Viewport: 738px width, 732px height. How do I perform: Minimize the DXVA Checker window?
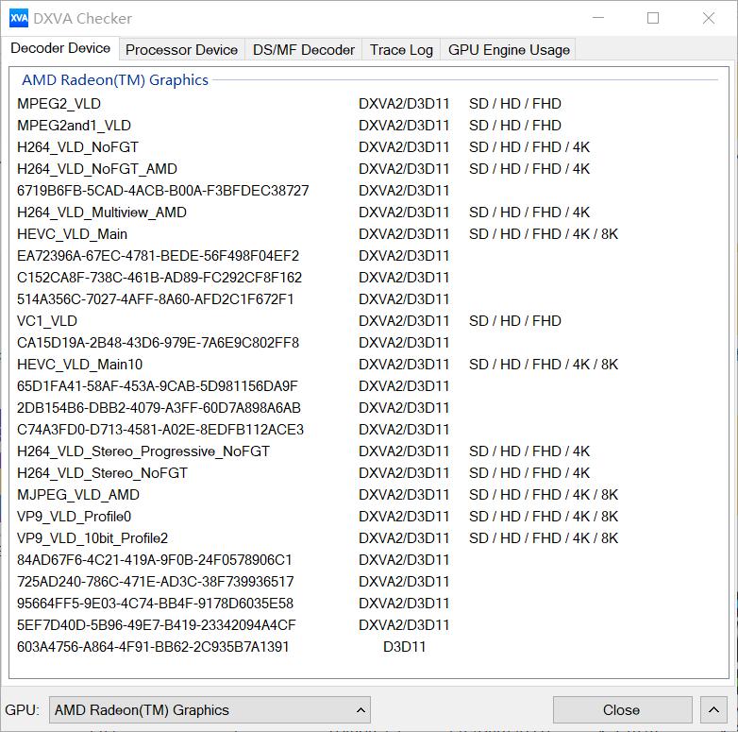(x=597, y=18)
